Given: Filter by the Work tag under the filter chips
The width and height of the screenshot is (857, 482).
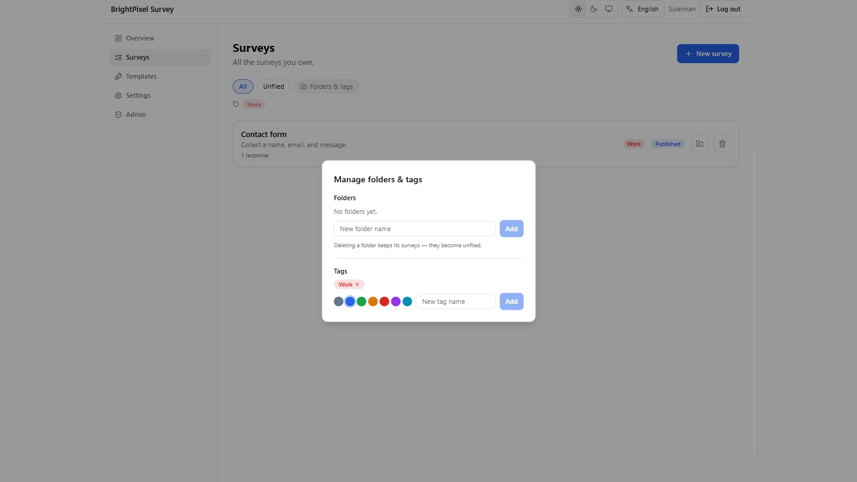Looking at the screenshot, I should [254, 104].
